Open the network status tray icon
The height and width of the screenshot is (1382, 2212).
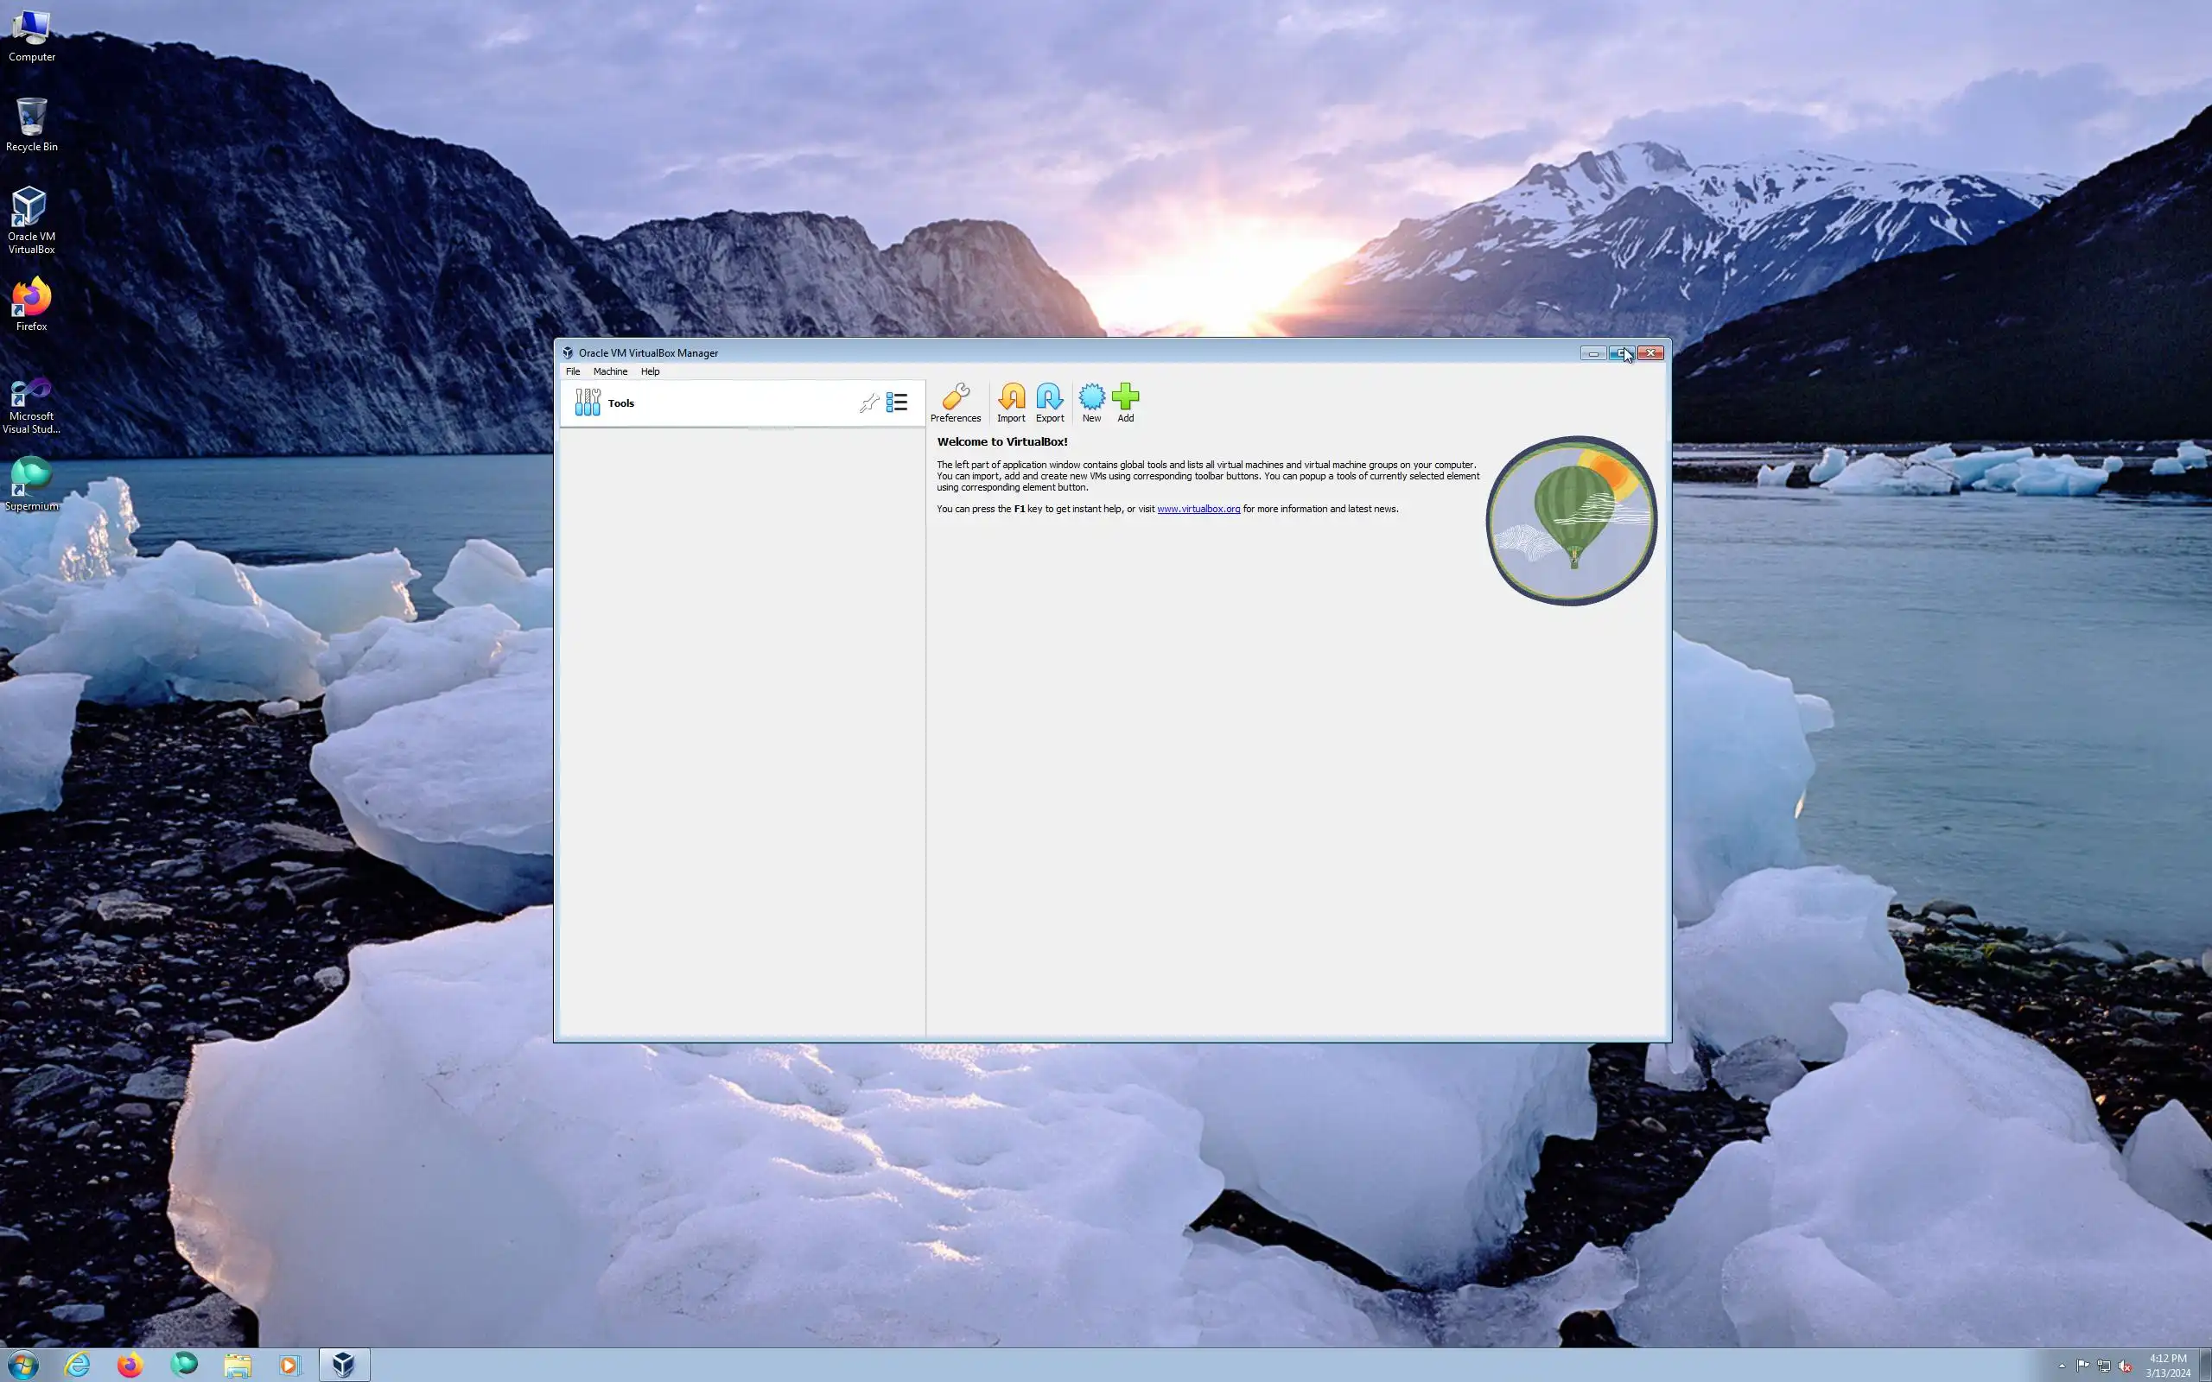(x=2103, y=1366)
